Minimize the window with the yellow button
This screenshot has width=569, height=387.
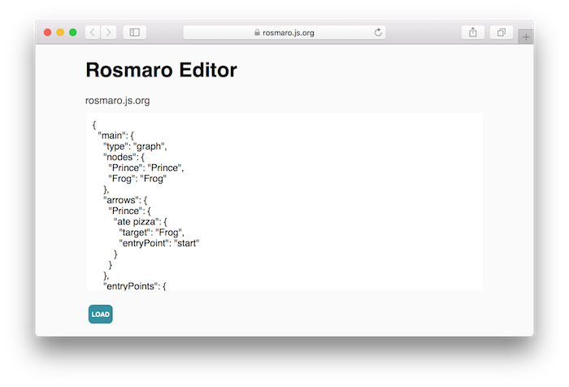[x=60, y=33]
